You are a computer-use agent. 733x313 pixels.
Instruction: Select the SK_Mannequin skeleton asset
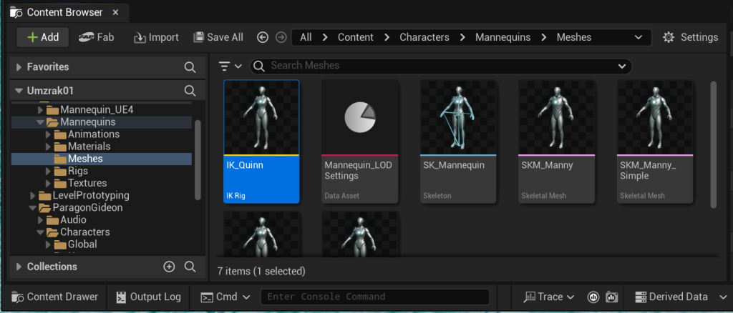(x=458, y=141)
